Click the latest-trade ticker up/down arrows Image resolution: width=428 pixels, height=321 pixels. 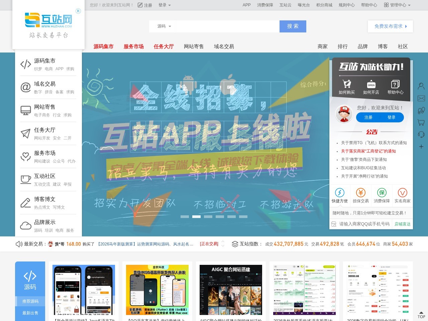click(x=223, y=244)
